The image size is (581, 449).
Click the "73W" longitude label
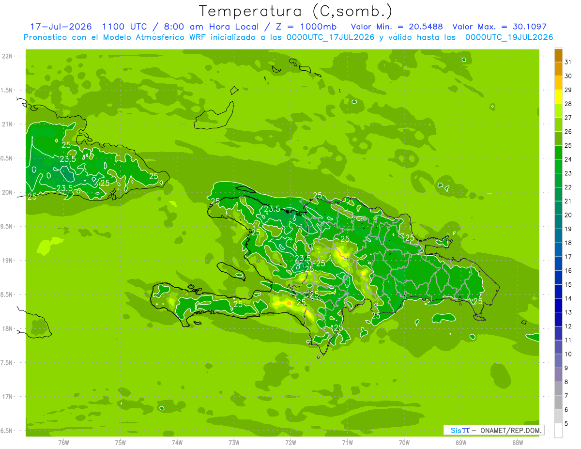pos(234,442)
